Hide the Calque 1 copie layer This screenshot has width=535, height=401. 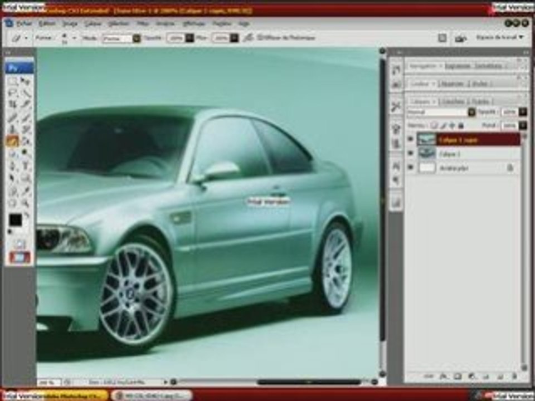coord(411,139)
